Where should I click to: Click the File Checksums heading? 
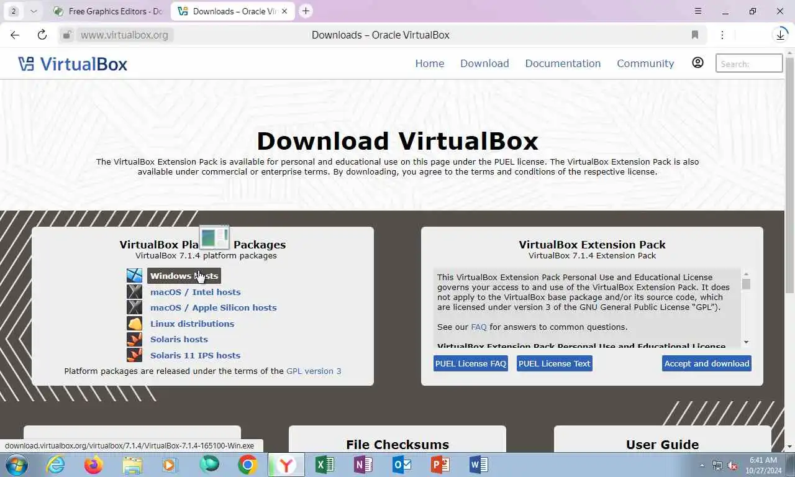(x=397, y=445)
